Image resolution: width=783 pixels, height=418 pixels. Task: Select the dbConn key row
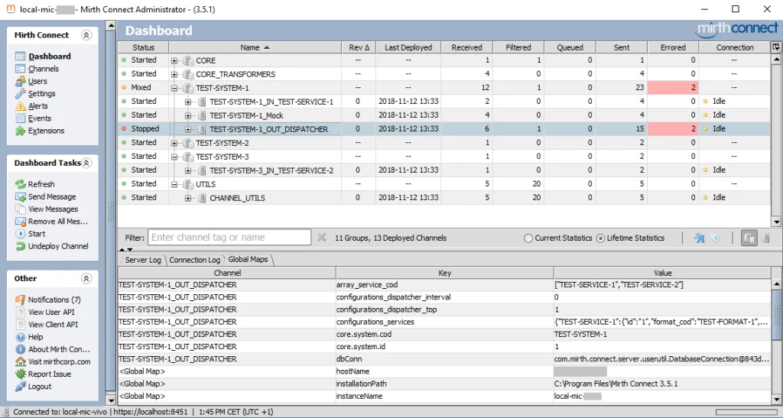pyautogui.click(x=444, y=358)
